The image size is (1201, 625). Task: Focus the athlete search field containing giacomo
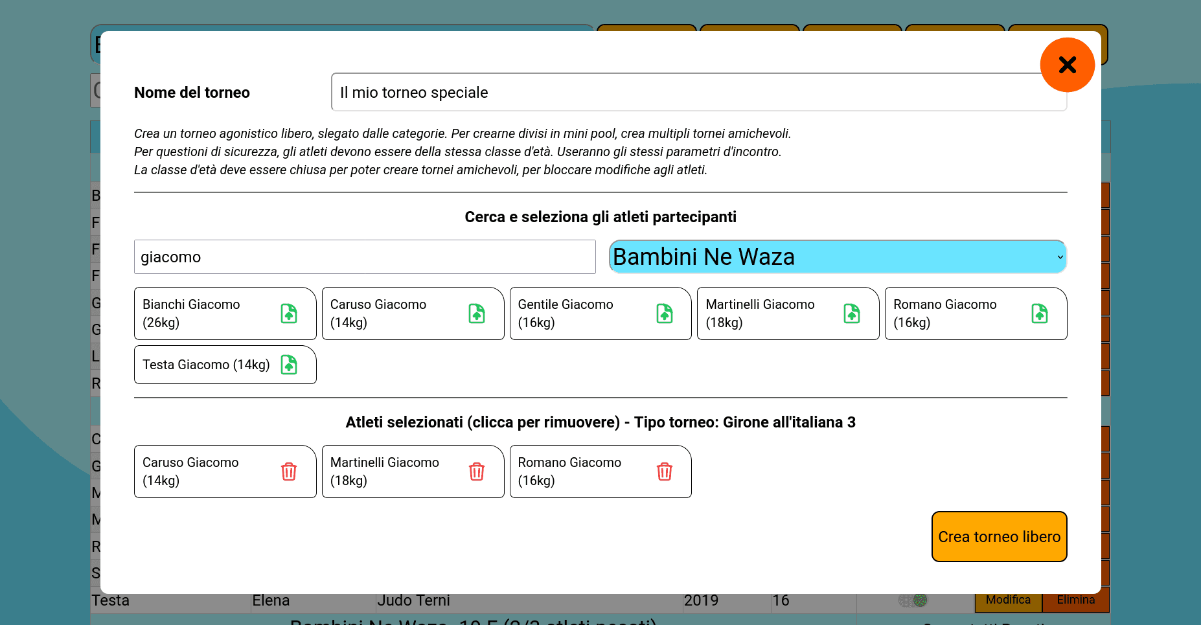364,257
